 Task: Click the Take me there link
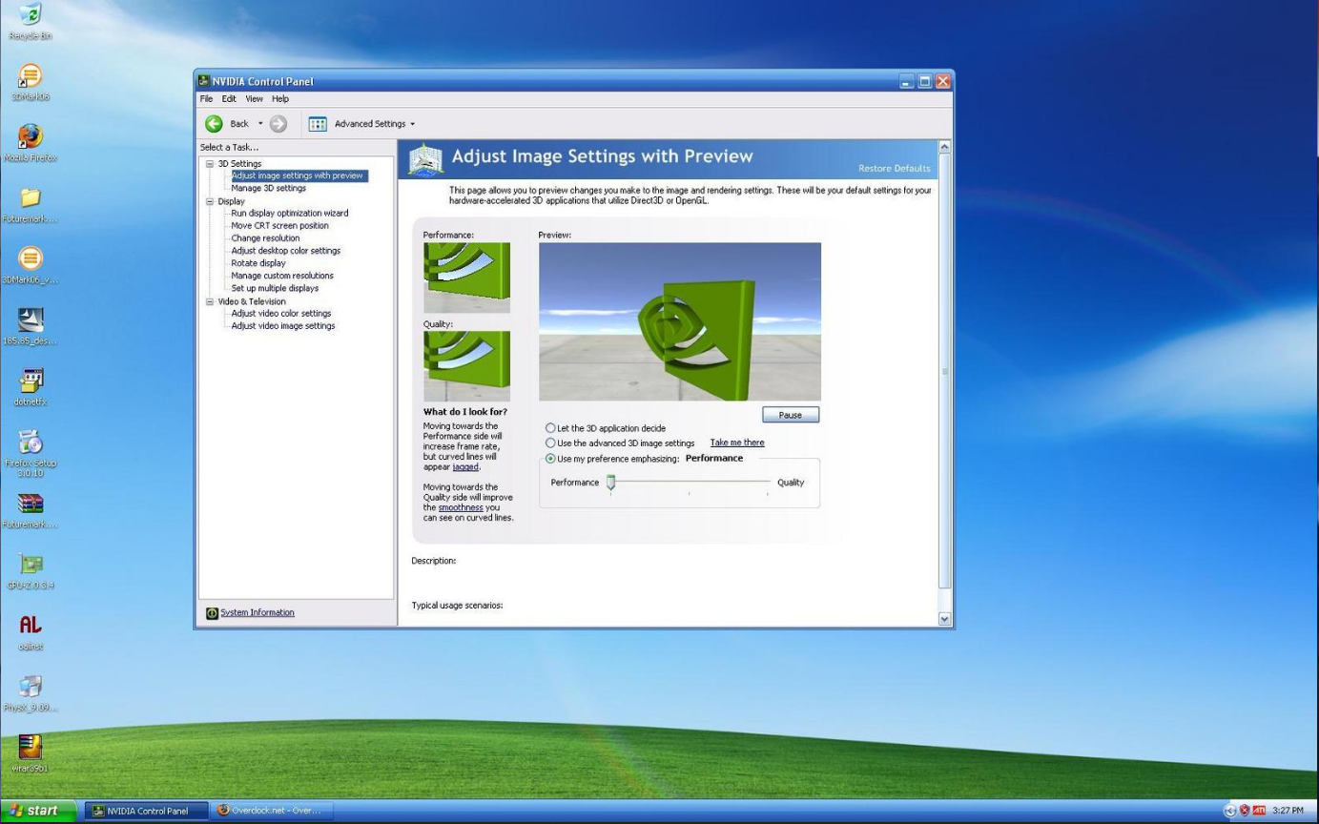click(737, 443)
